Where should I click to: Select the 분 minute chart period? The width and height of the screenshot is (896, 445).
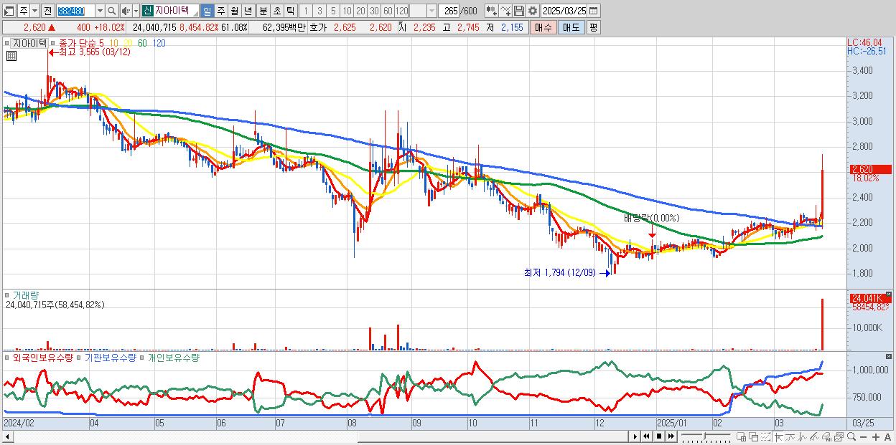click(x=263, y=11)
